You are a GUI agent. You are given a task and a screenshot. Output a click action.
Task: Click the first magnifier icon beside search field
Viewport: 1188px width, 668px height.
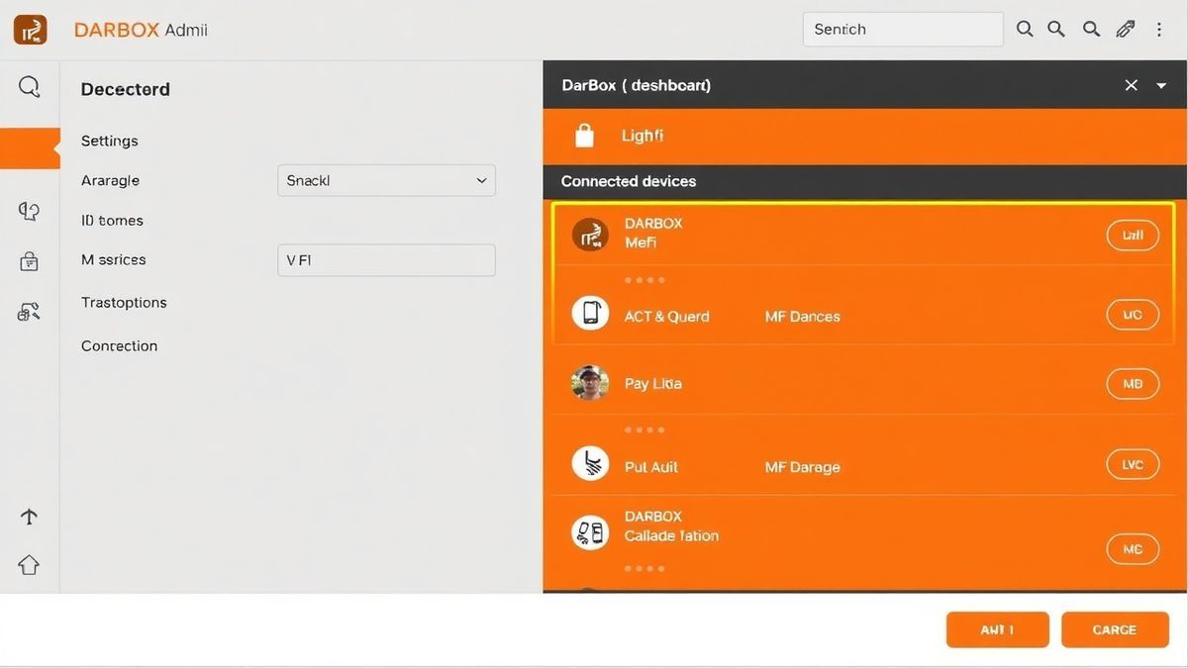1025,30
